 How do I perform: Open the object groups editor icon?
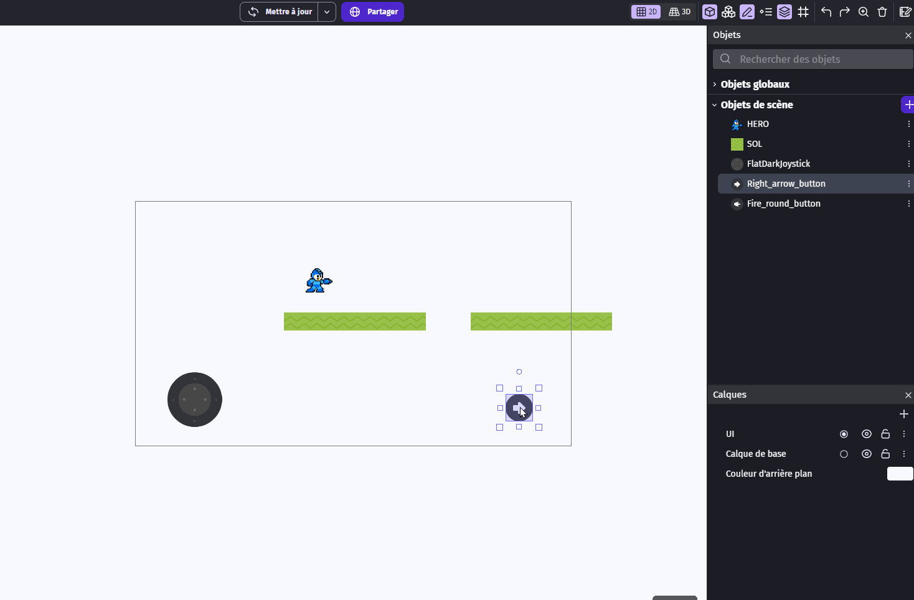pyautogui.click(x=728, y=12)
